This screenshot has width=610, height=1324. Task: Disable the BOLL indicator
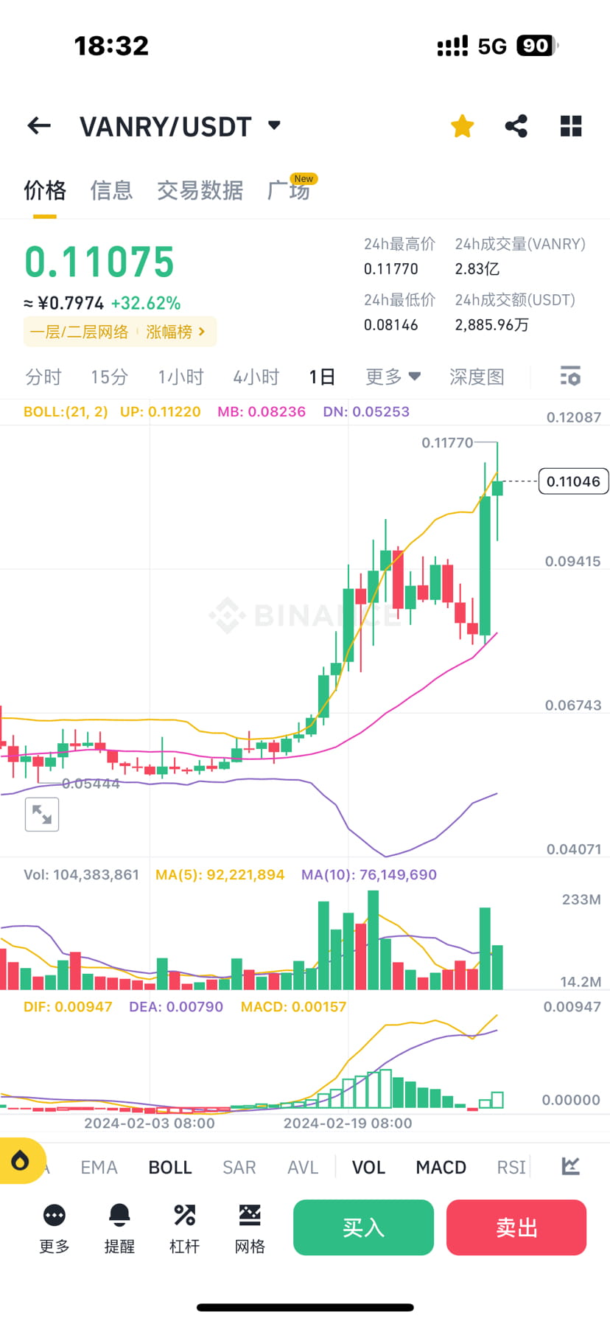point(170,1167)
